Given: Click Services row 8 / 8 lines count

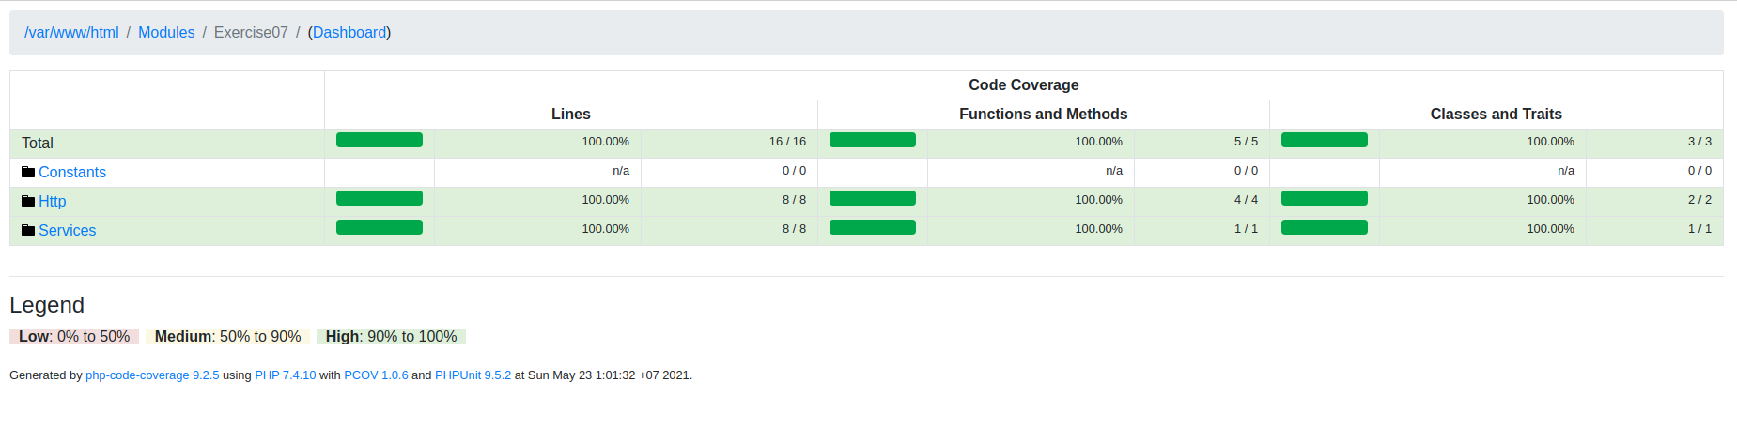Looking at the screenshot, I should [794, 229].
